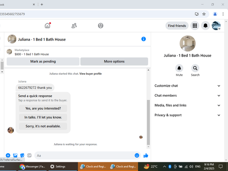Screen dimensions: 228x171
Task: Click the ENG language indicator
Action: (197, 166)
